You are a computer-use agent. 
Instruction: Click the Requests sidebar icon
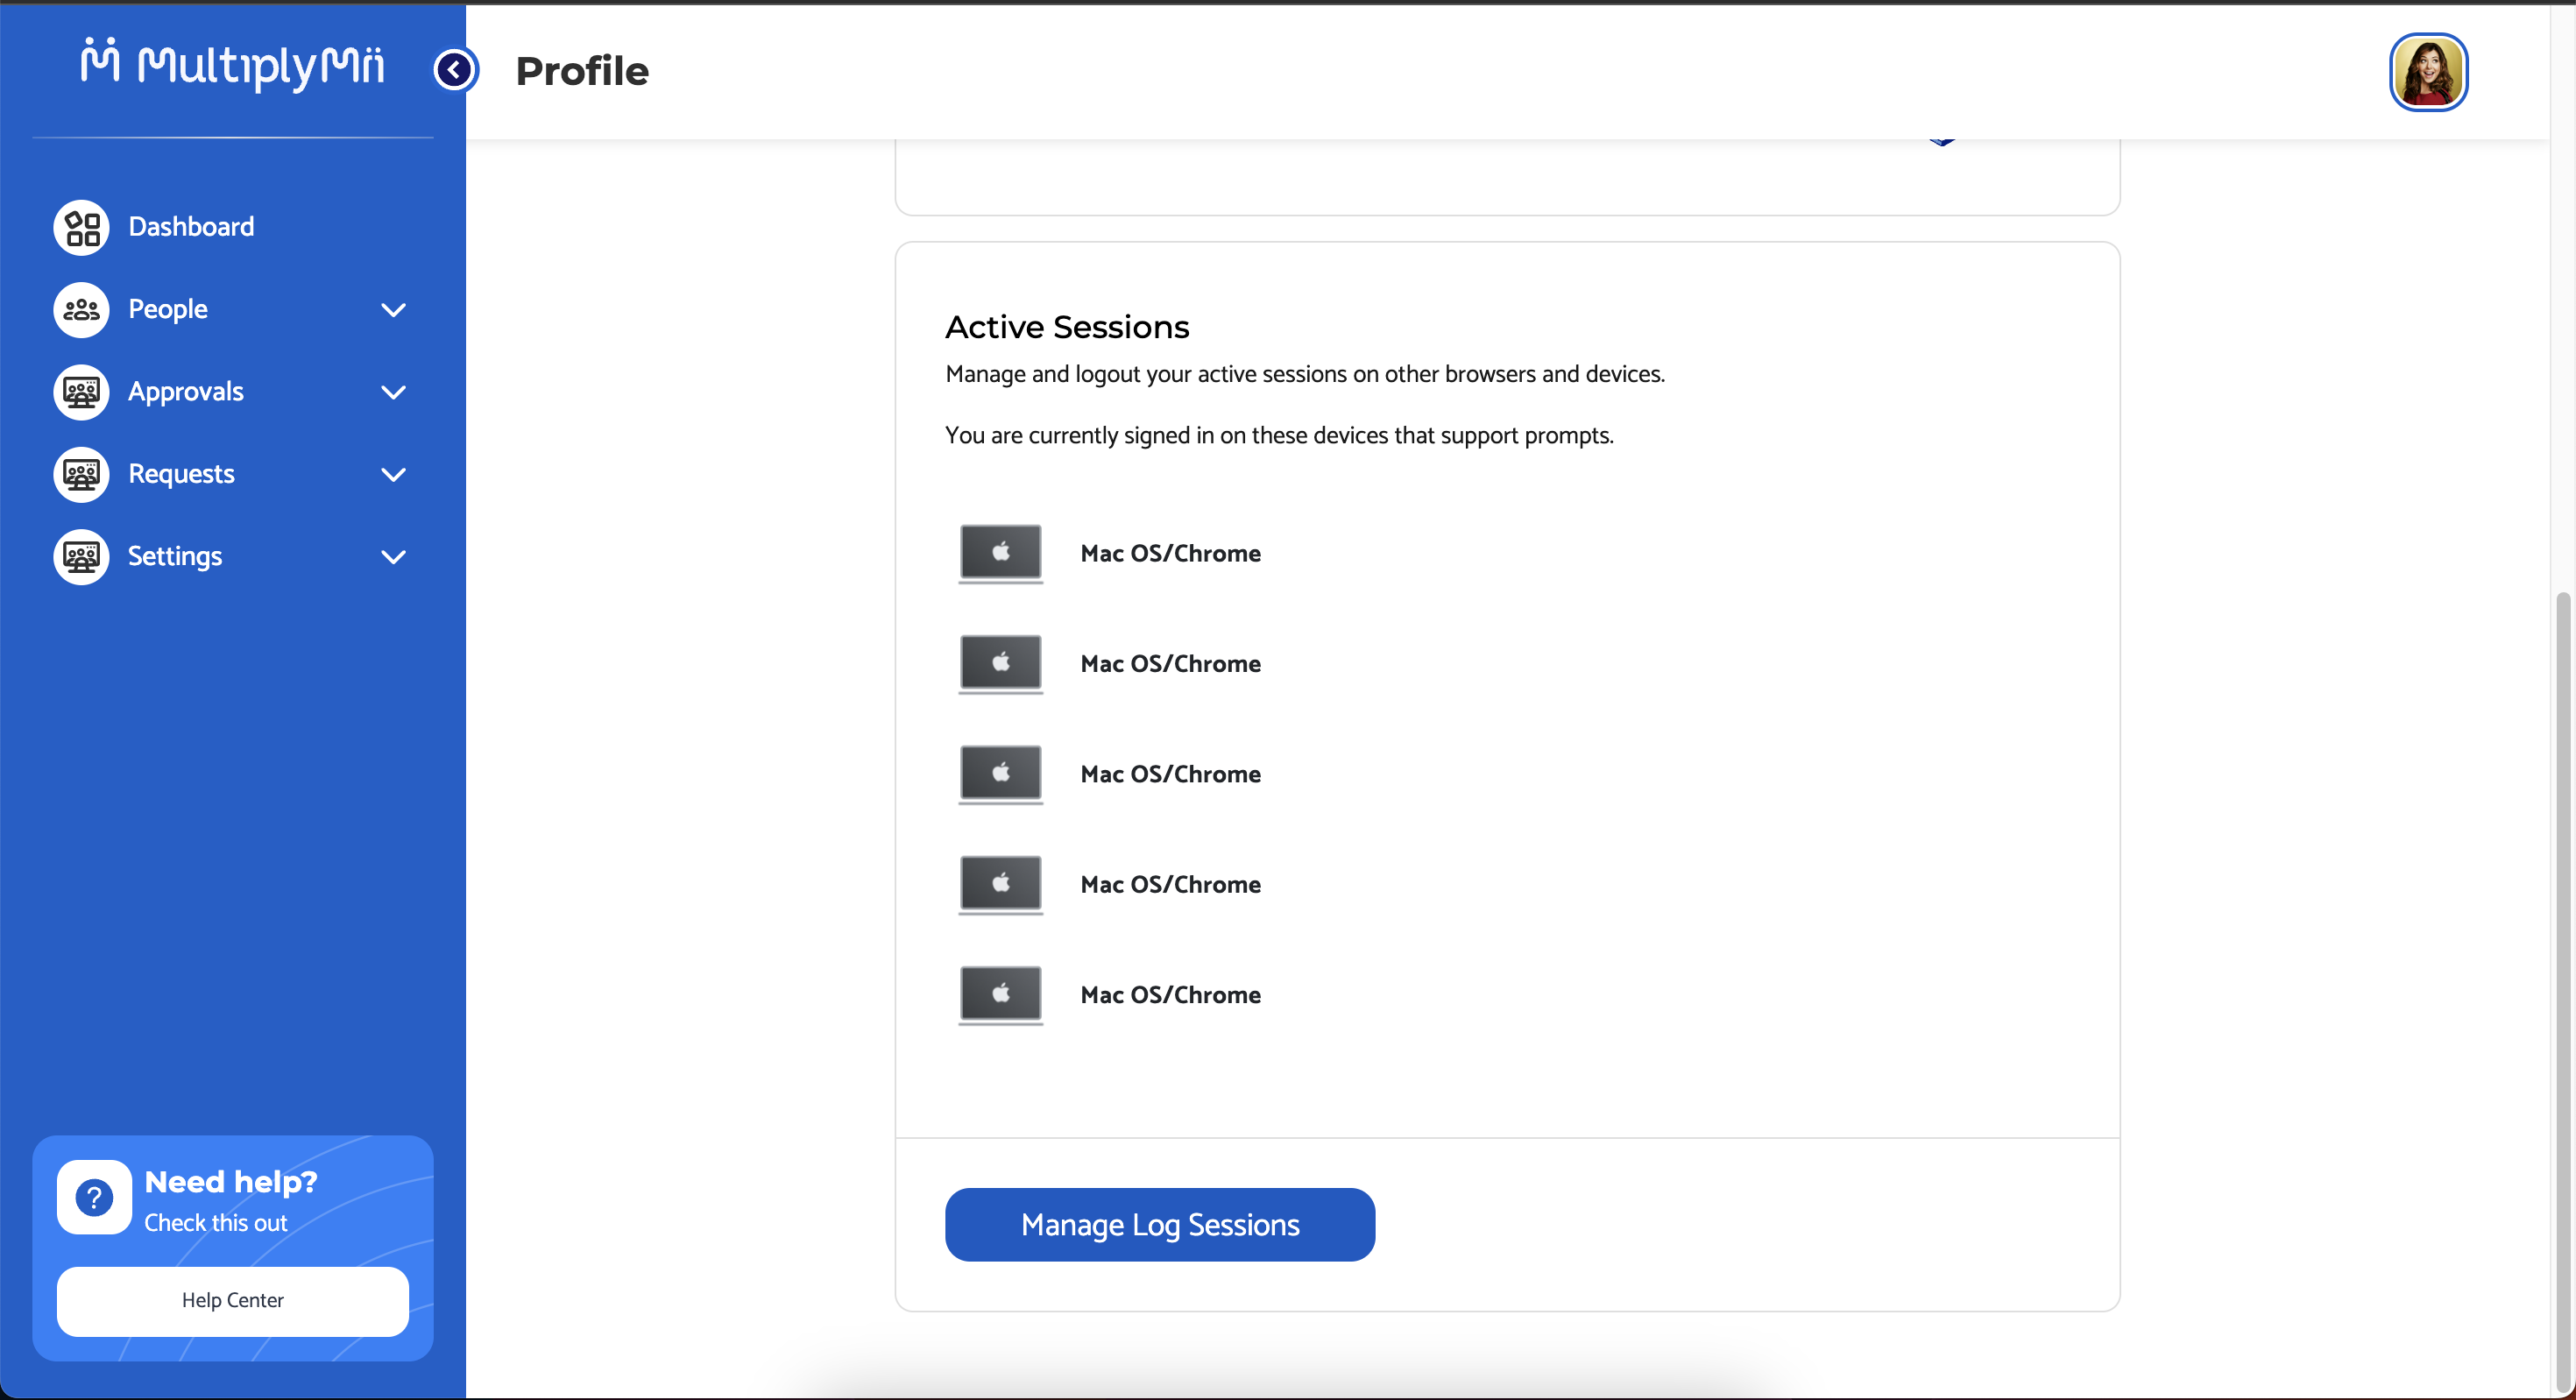81,474
